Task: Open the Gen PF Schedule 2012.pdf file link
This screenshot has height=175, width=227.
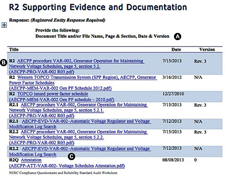Action: click(x=60, y=88)
